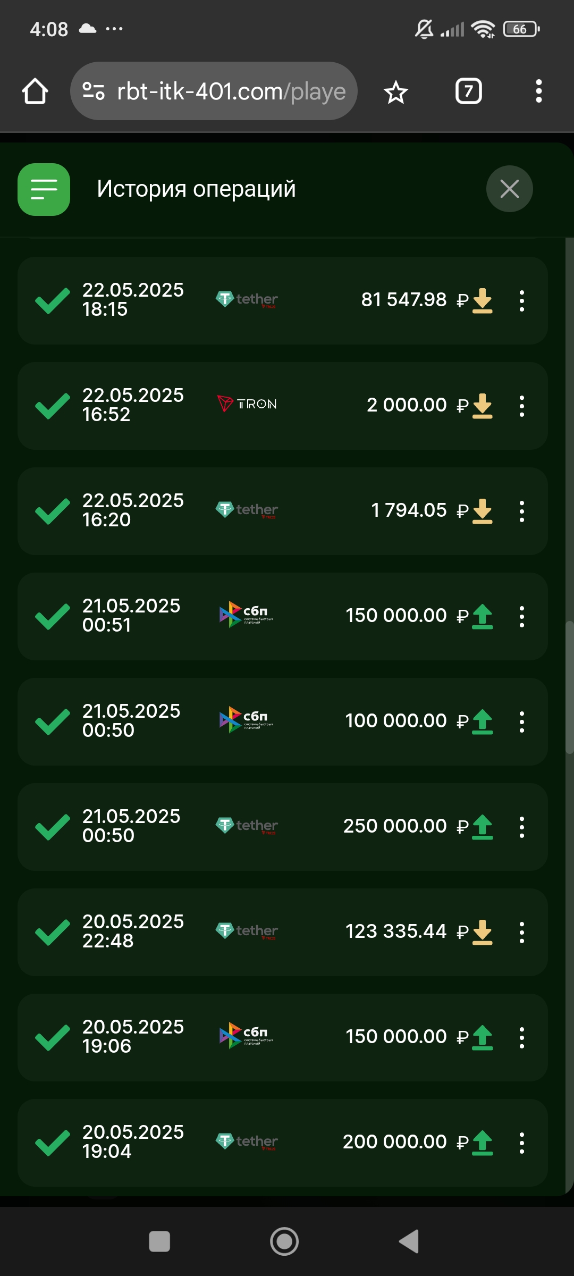Tap the СБП logo on the 100 000.00 ₽ entry

coord(246,720)
